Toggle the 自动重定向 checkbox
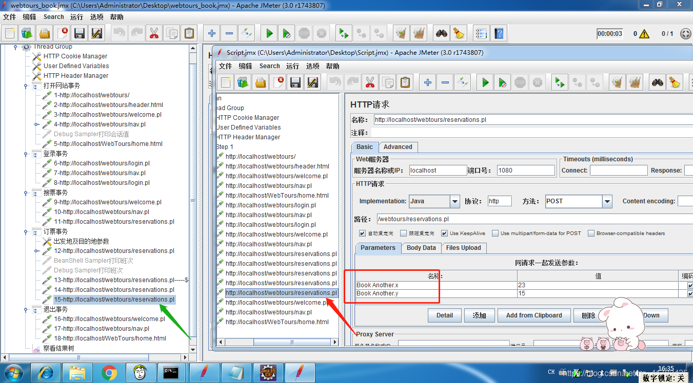Screen dimensions: 693x383 363,233
